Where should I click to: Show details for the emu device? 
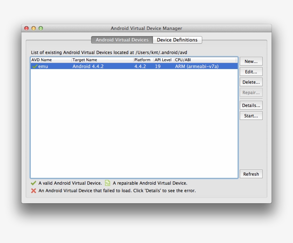[251, 105]
